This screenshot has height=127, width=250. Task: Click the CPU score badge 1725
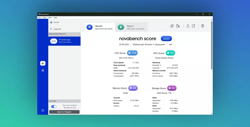pyautogui.click(x=132, y=53)
